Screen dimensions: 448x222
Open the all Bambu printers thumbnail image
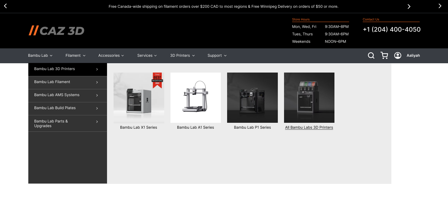(309, 98)
